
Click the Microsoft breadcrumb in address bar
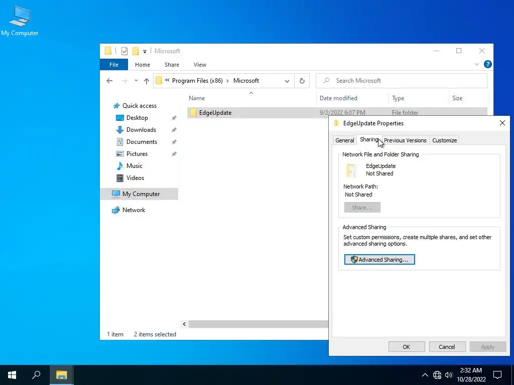point(246,81)
